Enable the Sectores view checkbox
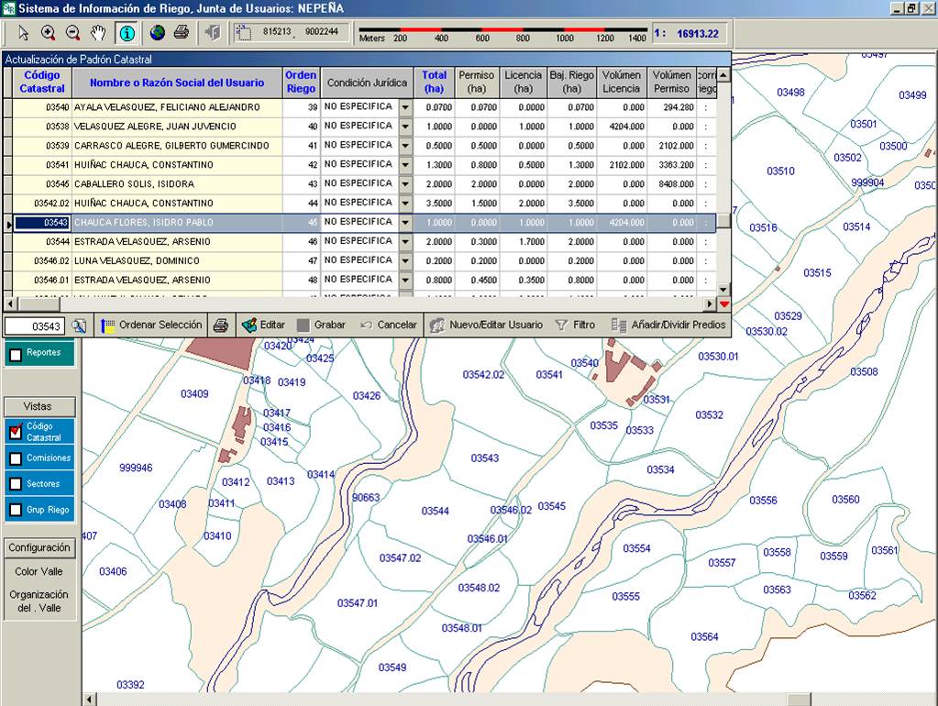This screenshot has height=706, width=938. pyautogui.click(x=15, y=484)
